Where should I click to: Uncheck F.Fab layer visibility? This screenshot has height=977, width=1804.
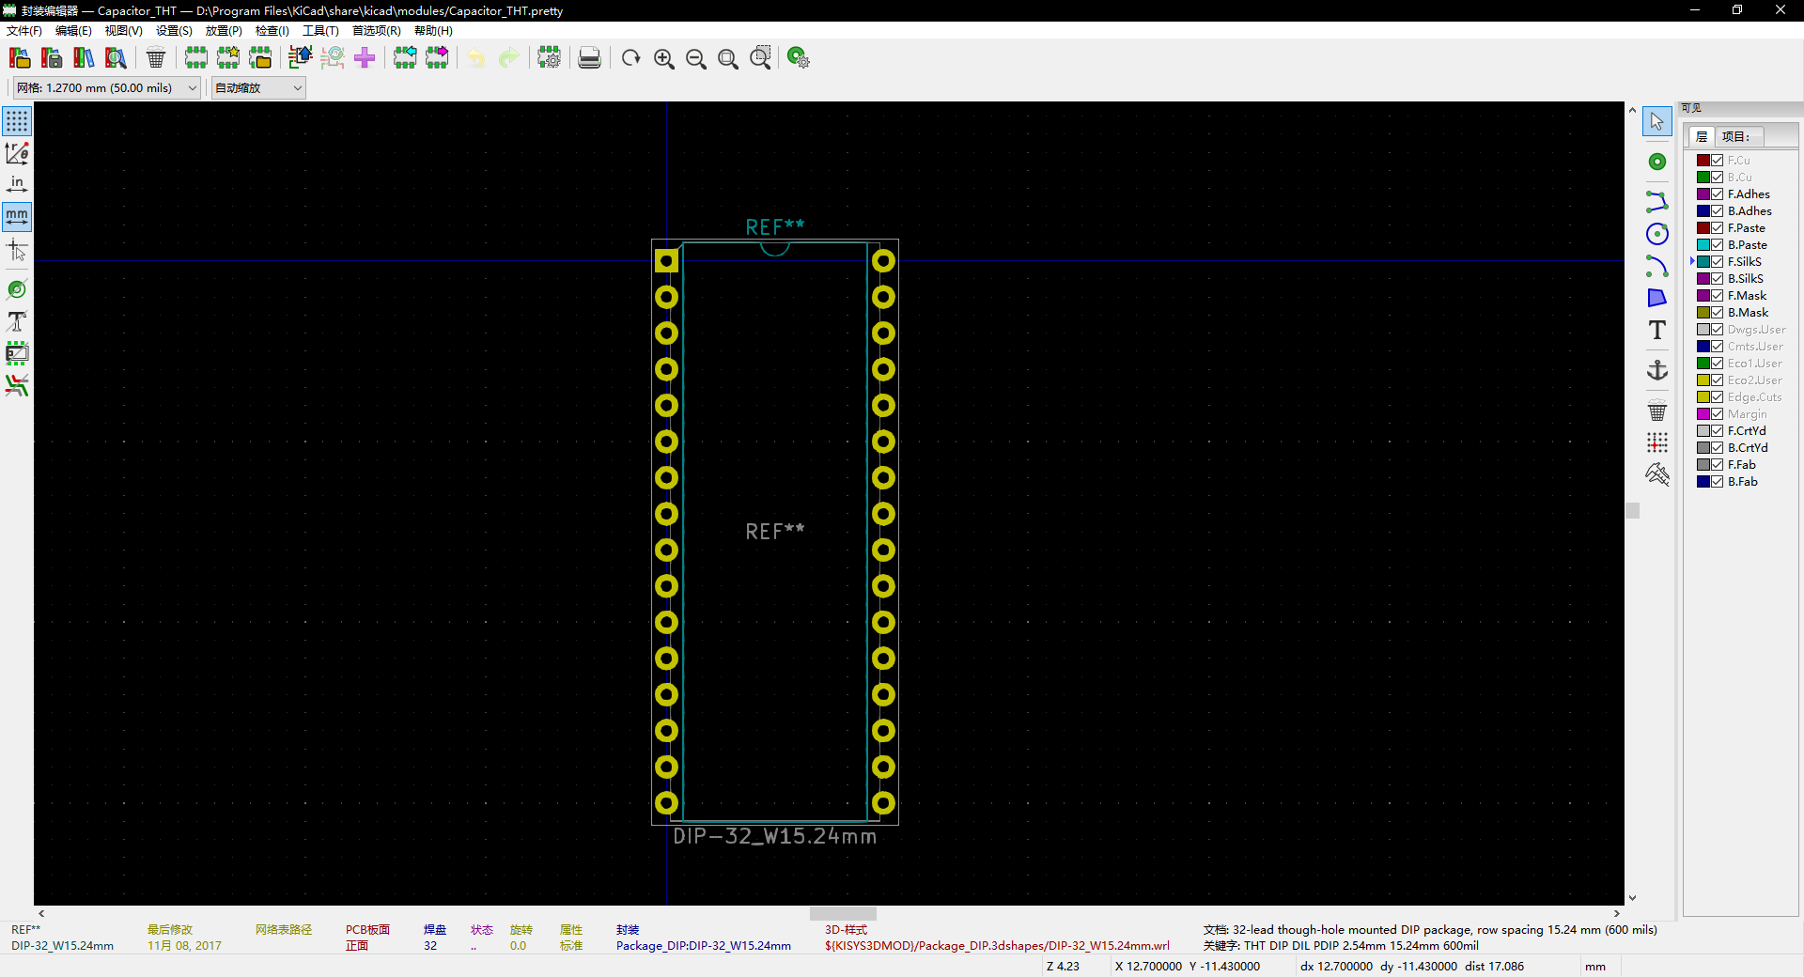click(x=1717, y=465)
